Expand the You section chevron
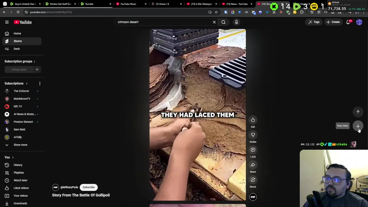Screen dimensions: 368x207 [x=13, y=158]
